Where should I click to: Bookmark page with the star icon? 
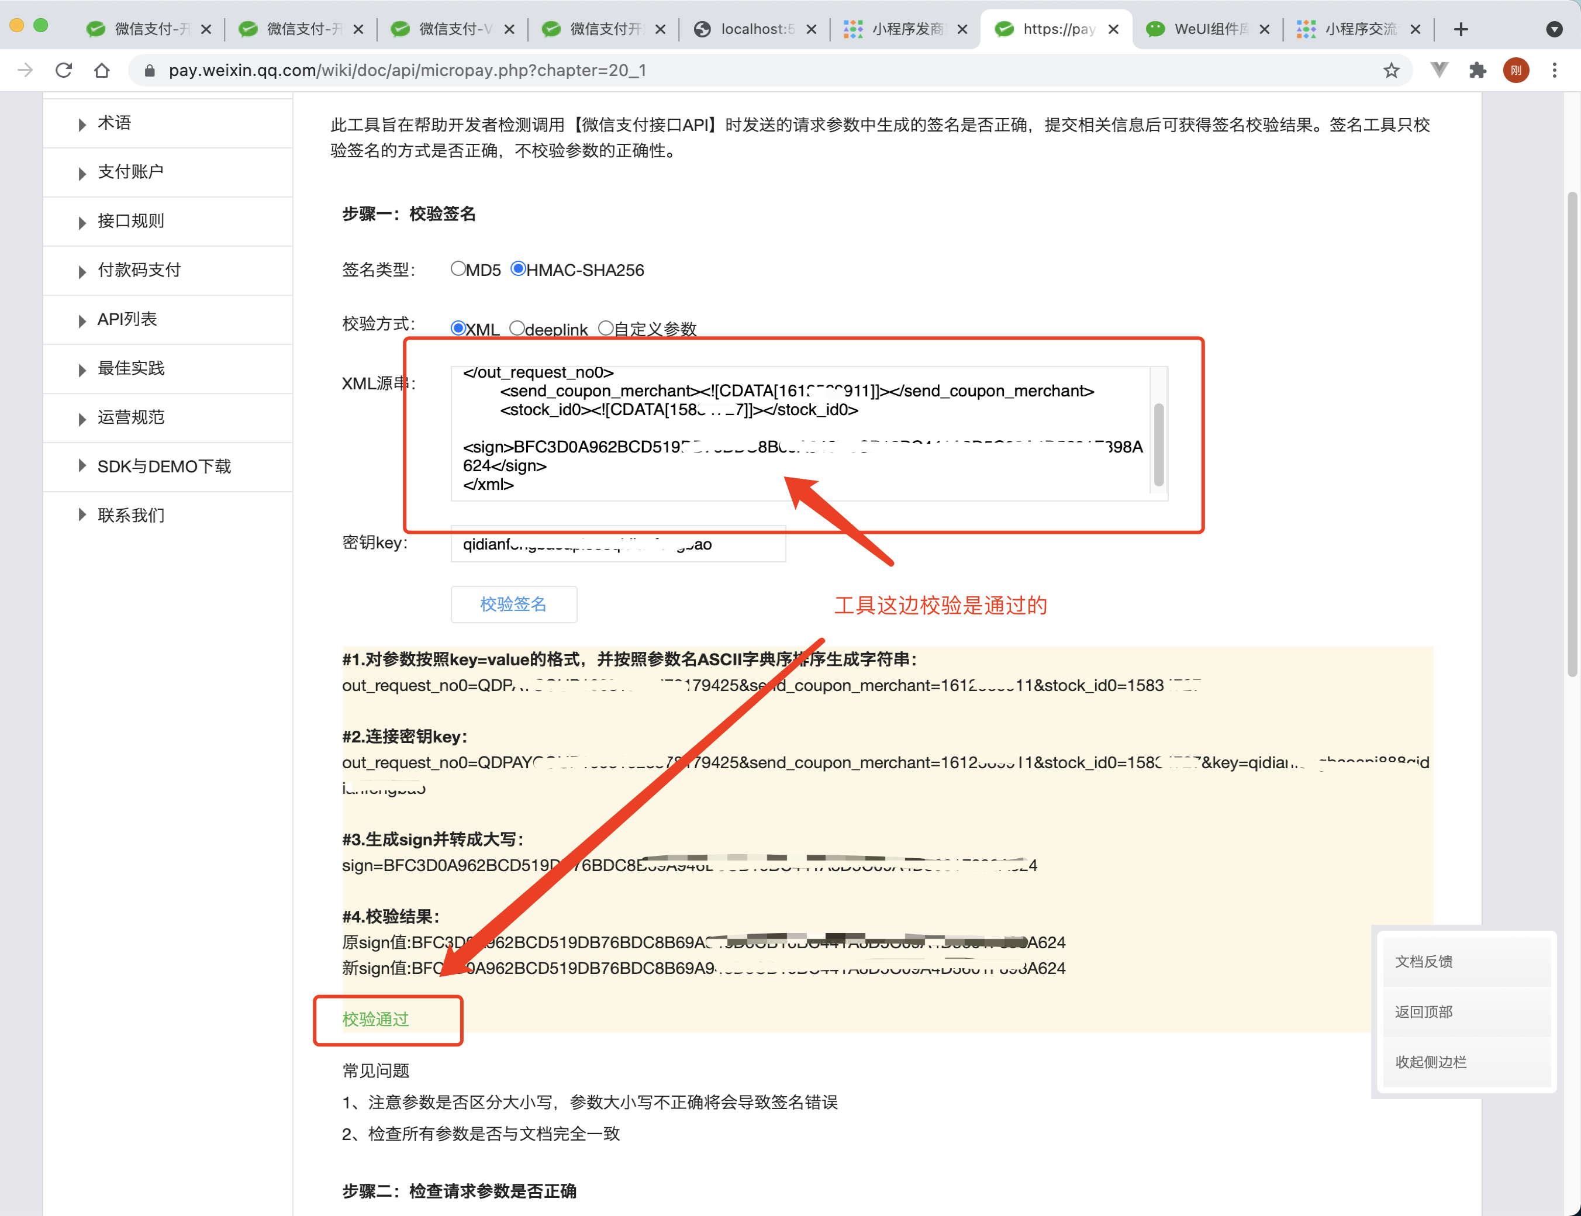(x=1390, y=70)
